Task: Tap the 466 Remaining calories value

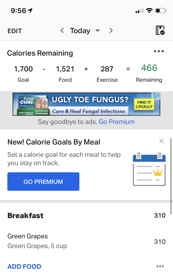Action: (x=149, y=68)
